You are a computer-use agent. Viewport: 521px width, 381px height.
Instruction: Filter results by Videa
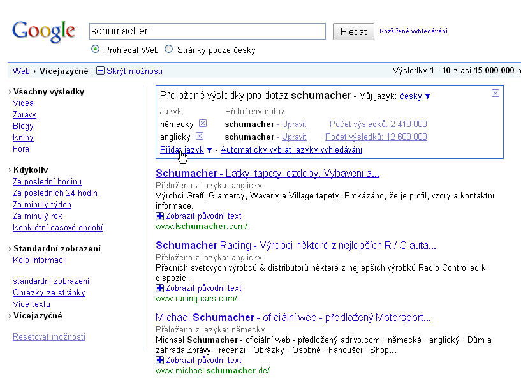pos(23,103)
